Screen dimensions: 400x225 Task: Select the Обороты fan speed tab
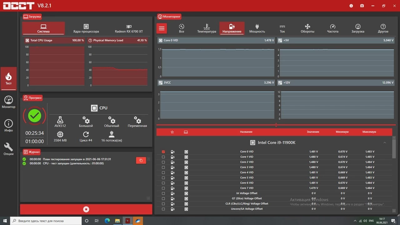[307, 28]
